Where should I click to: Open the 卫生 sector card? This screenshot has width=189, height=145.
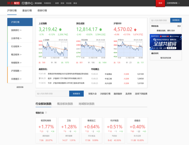69,130
